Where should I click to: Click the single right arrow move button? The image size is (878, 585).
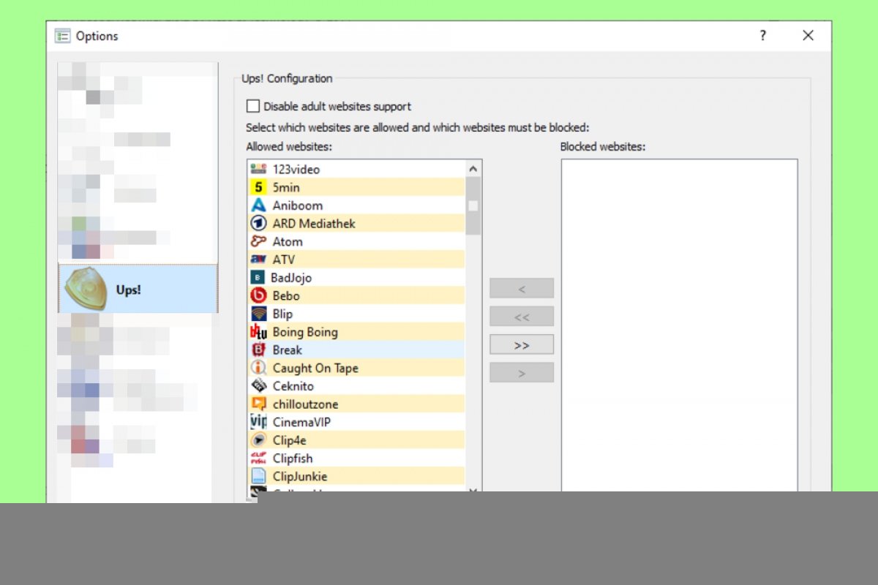[522, 373]
